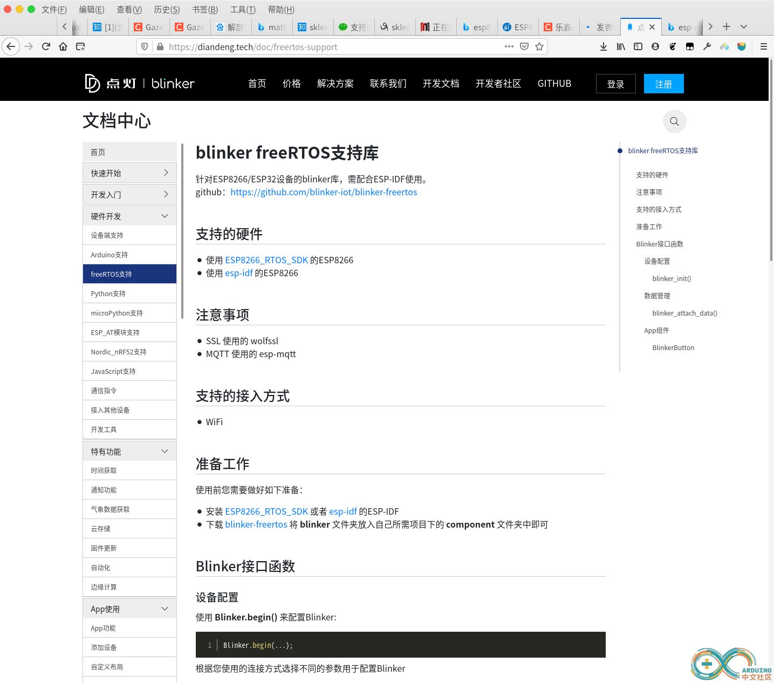Collapse the 硬件开发 section
This screenshot has width=774, height=683.
[x=129, y=216]
